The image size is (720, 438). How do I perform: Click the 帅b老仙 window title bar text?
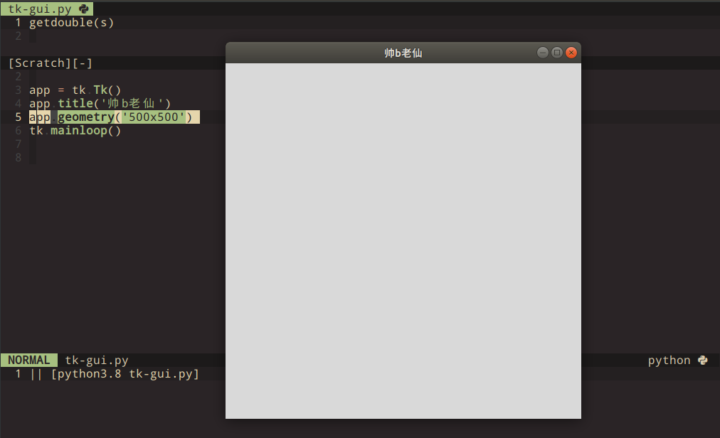pos(403,53)
